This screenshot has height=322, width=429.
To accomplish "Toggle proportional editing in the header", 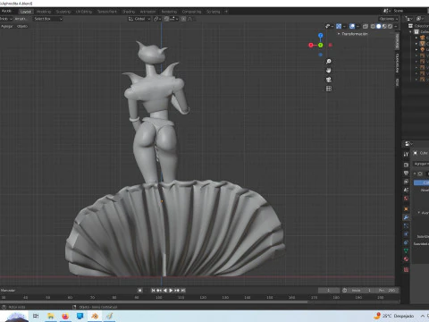I will pos(183,19).
